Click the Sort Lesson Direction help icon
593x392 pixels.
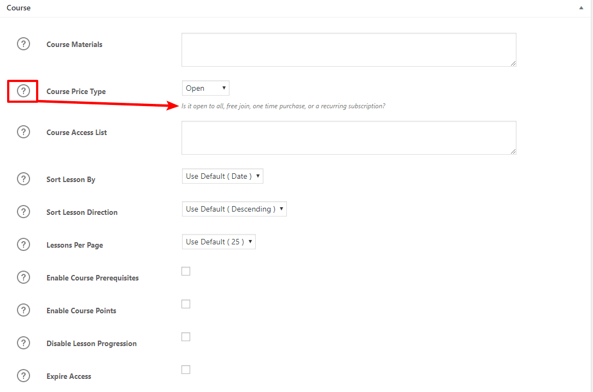[x=24, y=211]
